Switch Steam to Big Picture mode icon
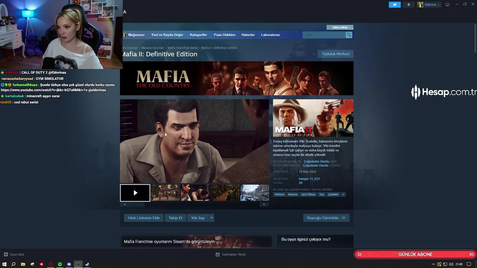 (448, 4)
